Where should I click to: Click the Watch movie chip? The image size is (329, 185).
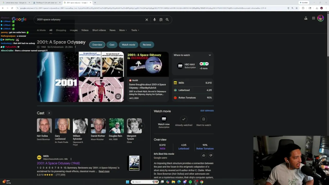129,45
